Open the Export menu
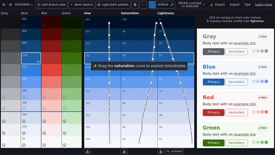Viewport: 275px width, 155px height. pyautogui.click(x=217, y=5)
